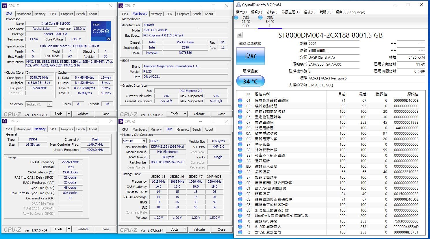Open the 檔案(F) menu in CrystalDiskInfo
This screenshot has width=430, height=239.
tap(241, 12)
